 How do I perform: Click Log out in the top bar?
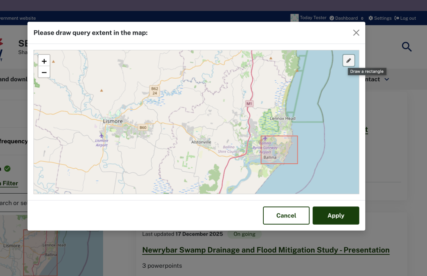pyautogui.click(x=405, y=18)
